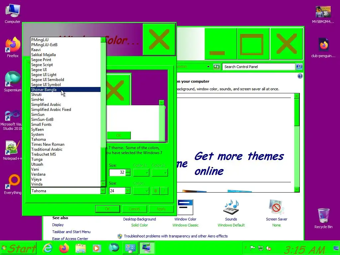Image resolution: width=340 pixels, height=255 pixels.
Task: Click the item Size spinner showing 32
Action: click(128, 173)
